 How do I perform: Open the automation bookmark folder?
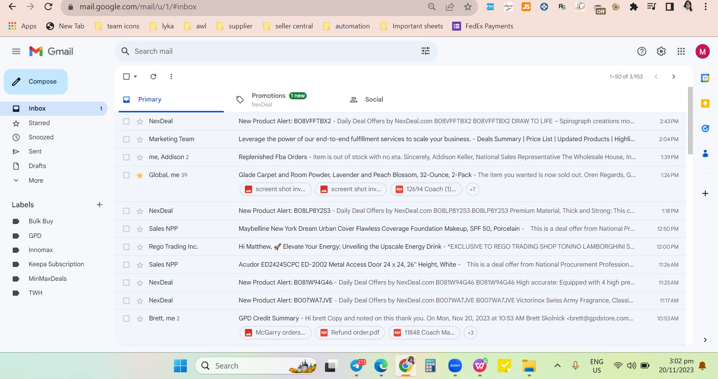click(347, 26)
